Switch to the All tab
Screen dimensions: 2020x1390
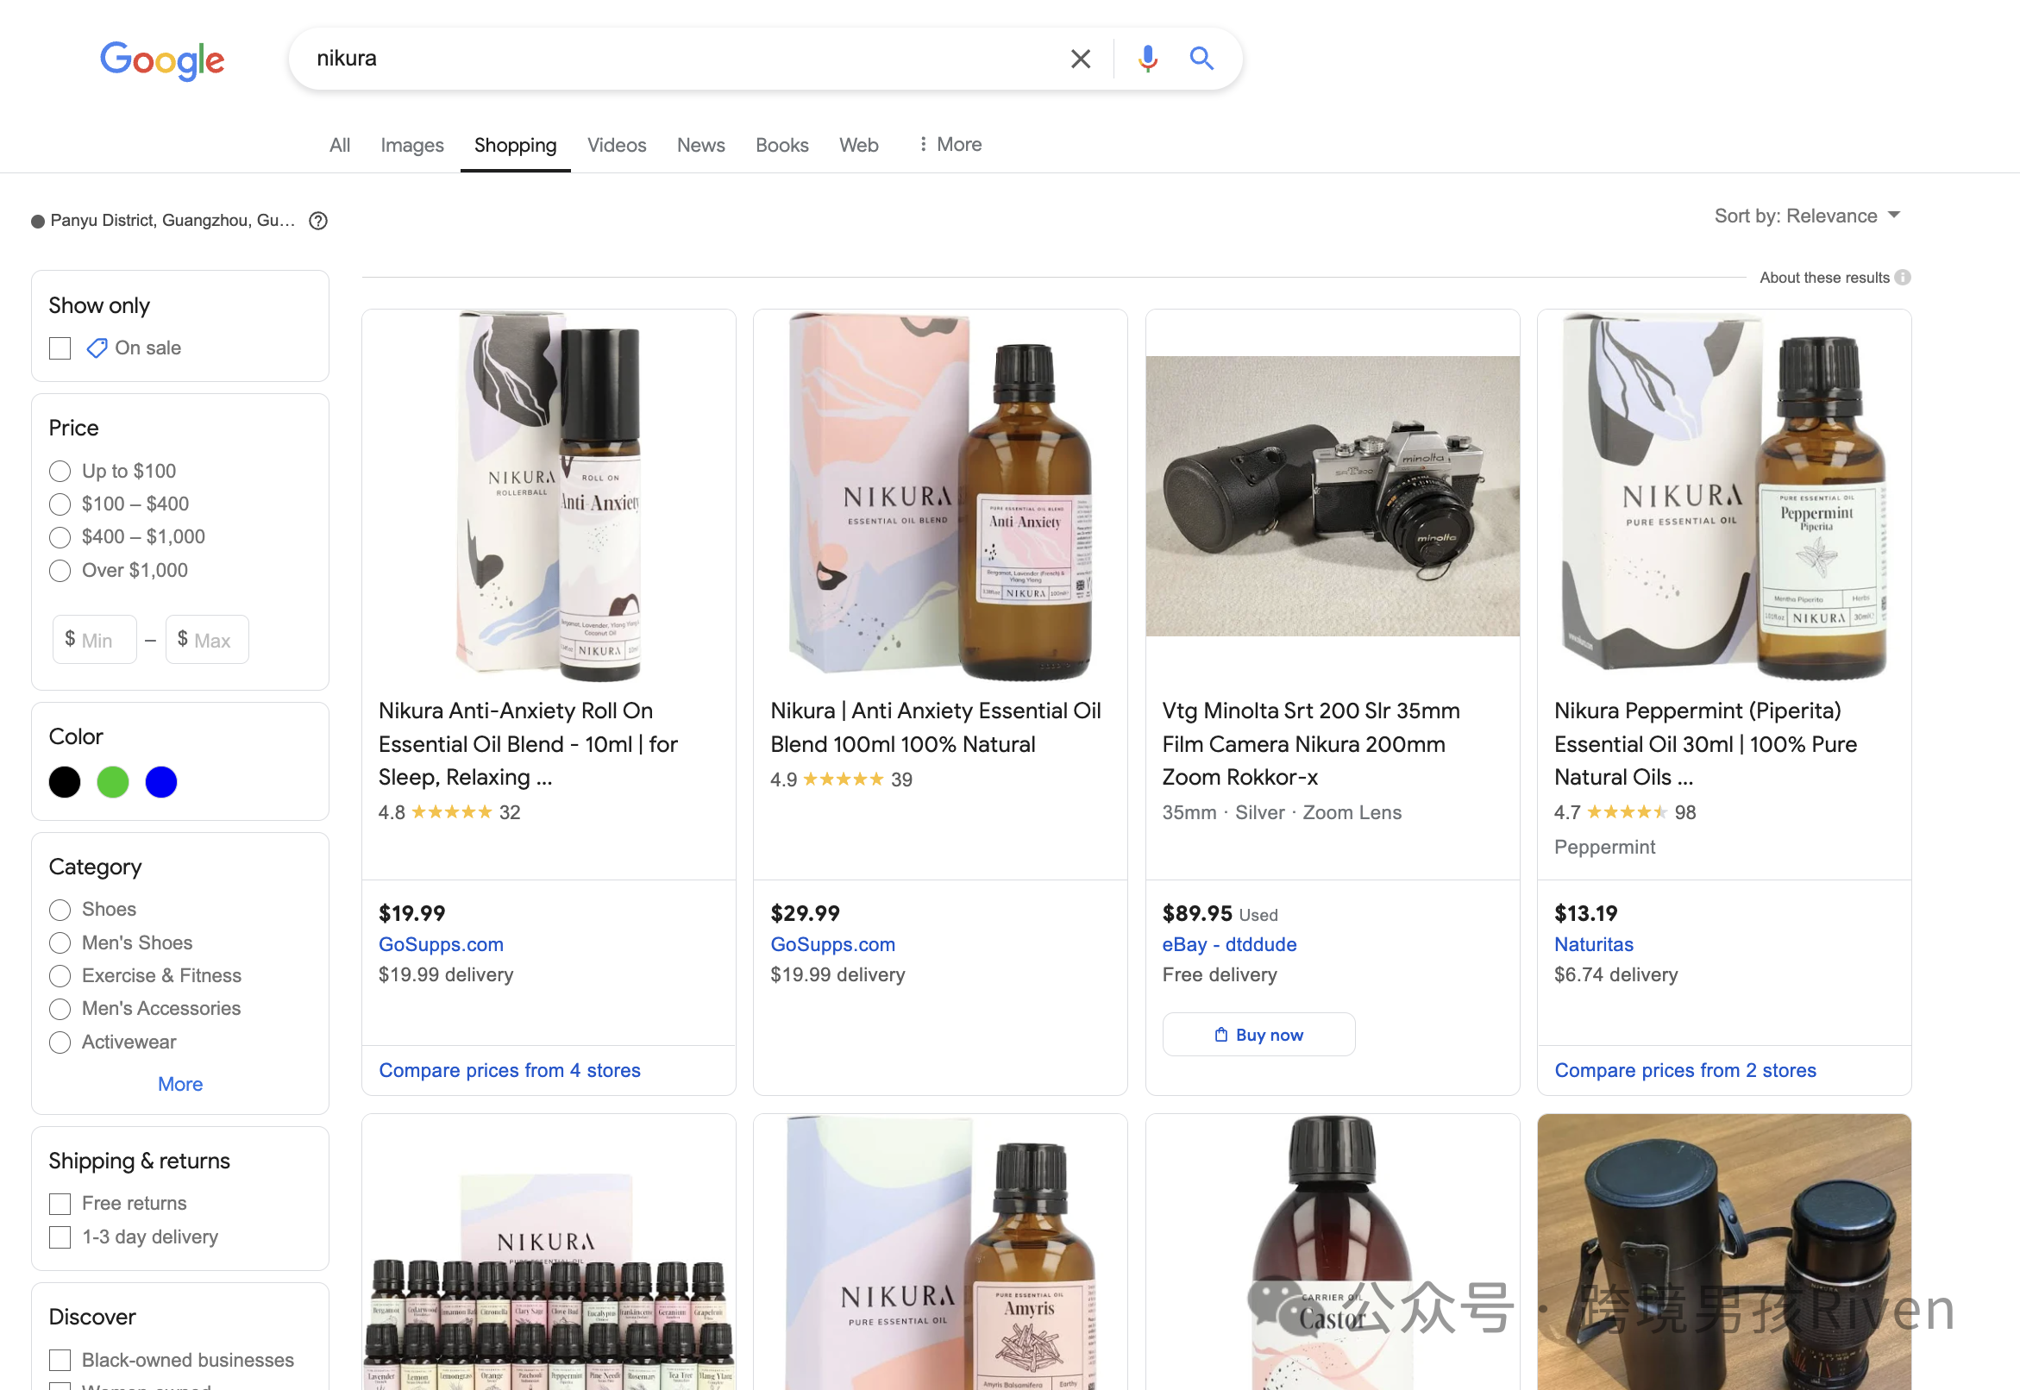click(340, 145)
